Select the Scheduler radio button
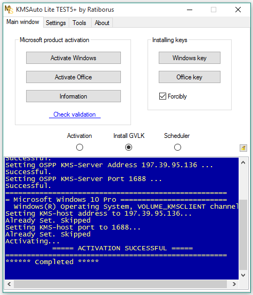 click(x=177, y=147)
